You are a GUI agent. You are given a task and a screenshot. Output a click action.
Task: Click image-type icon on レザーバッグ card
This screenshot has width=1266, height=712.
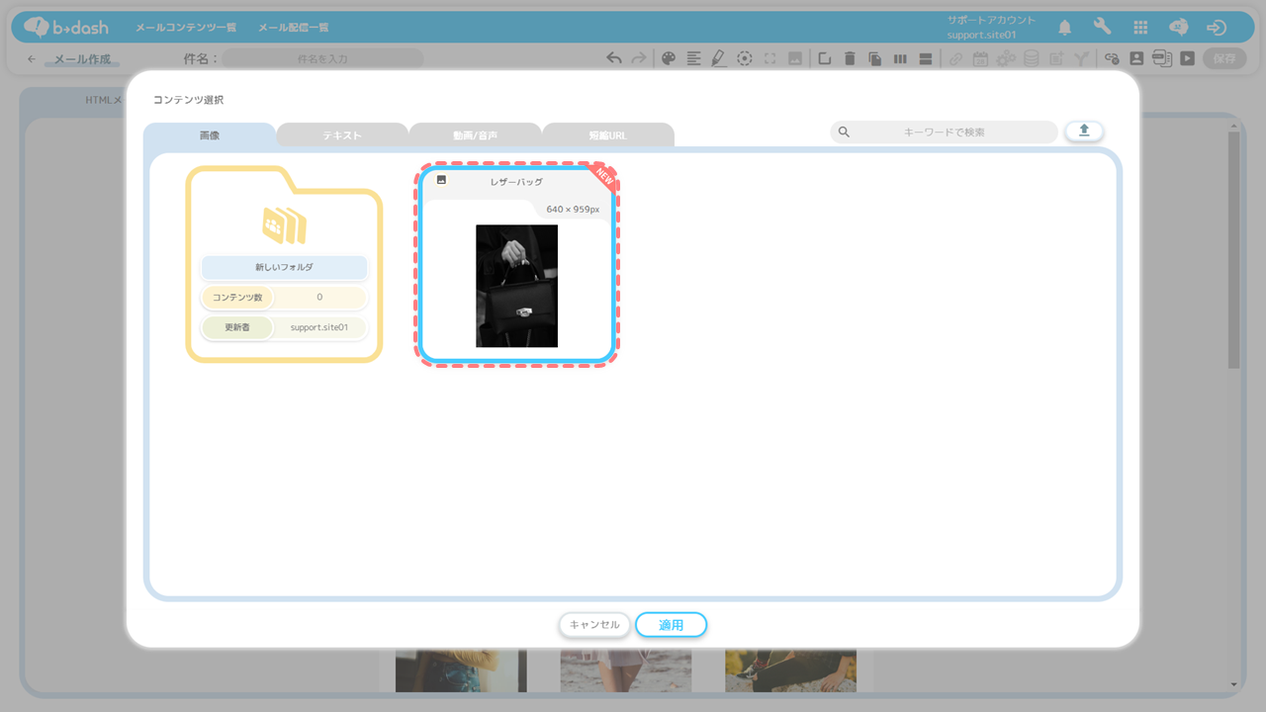pos(441,180)
